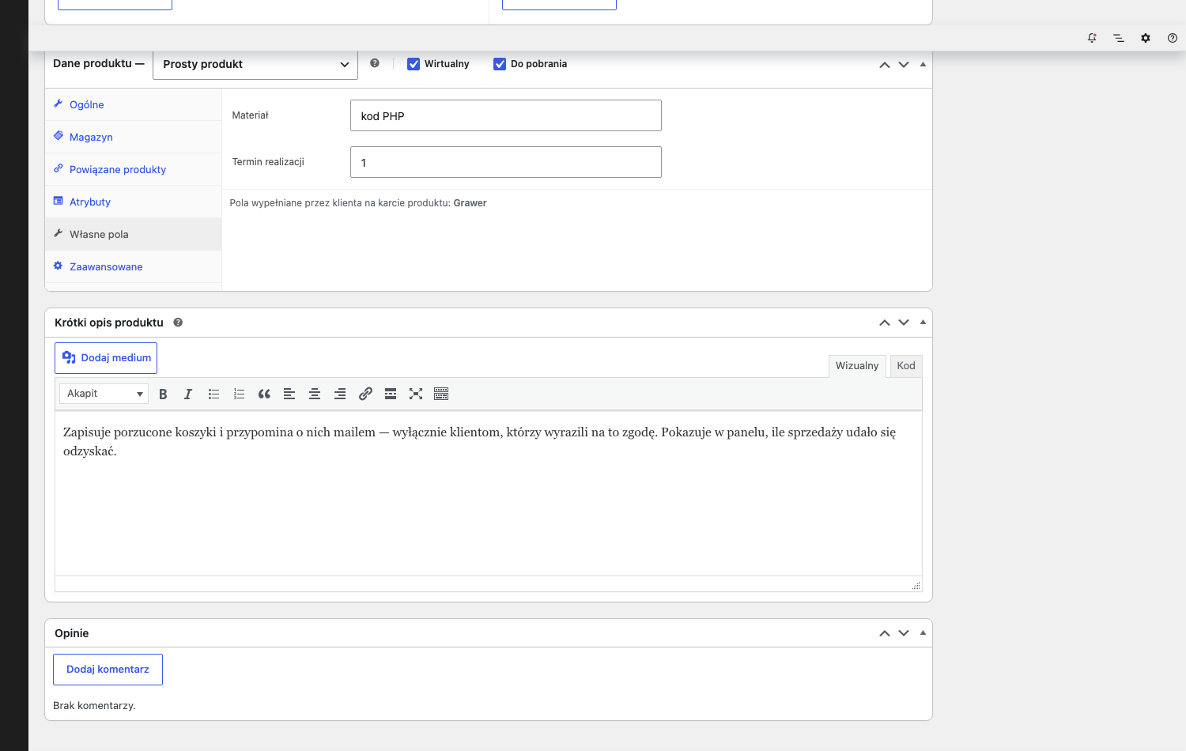Screen dimensions: 1186x751
Task: Enter fullscreen editor mode
Action: [x=416, y=394]
